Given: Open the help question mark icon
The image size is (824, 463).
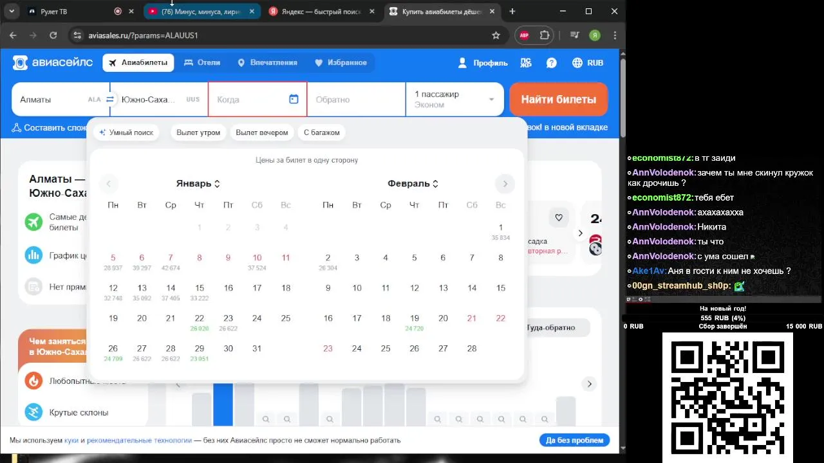Looking at the screenshot, I should pyautogui.click(x=552, y=62).
